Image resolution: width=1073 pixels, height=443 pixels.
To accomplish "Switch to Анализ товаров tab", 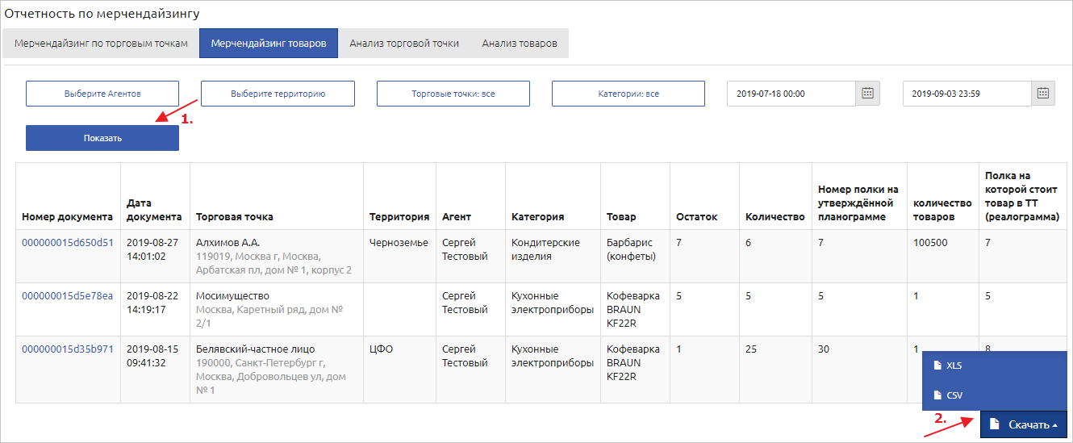I will pyautogui.click(x=520, y=44).
